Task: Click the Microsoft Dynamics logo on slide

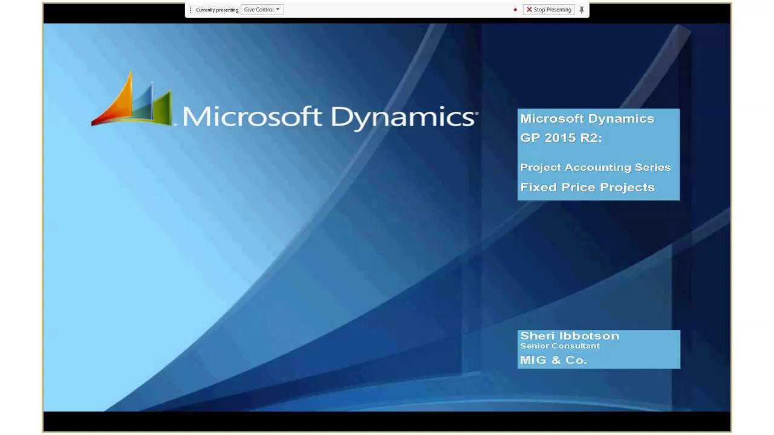Action: point(284,101)
